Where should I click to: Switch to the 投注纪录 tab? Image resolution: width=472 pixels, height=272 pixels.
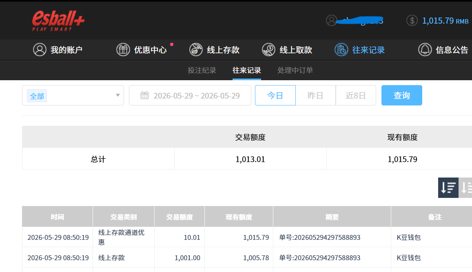coord(202,70)
